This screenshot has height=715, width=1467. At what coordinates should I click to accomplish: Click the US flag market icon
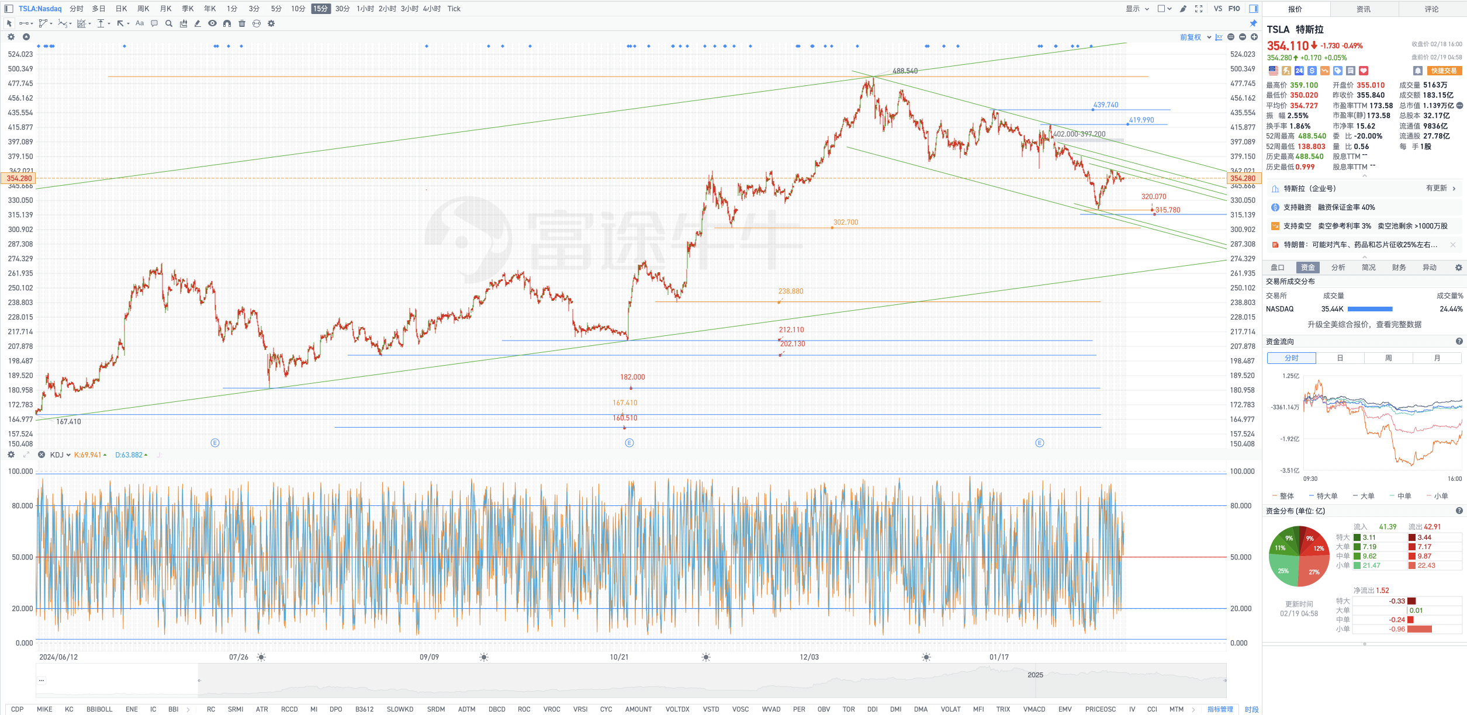click(1274, 71)
